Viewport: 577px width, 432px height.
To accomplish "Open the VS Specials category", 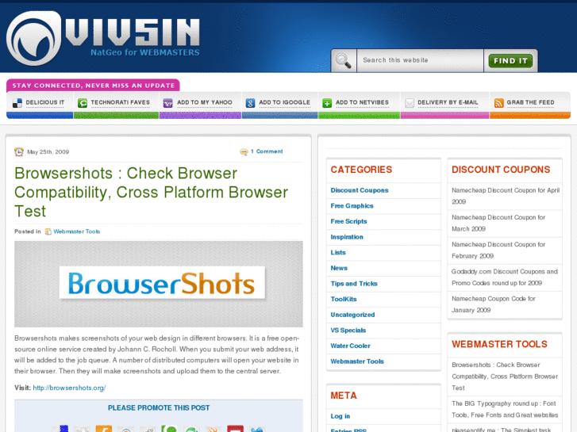I will [348, 331].
